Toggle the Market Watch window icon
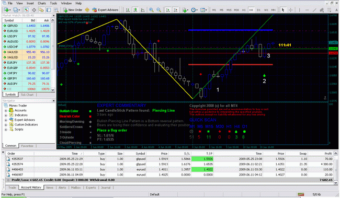The image size is (340, 198). [x=26, y=10]
